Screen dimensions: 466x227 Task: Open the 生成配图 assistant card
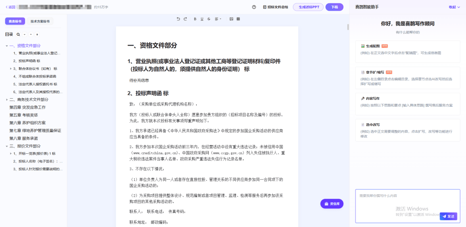point(408,52)
